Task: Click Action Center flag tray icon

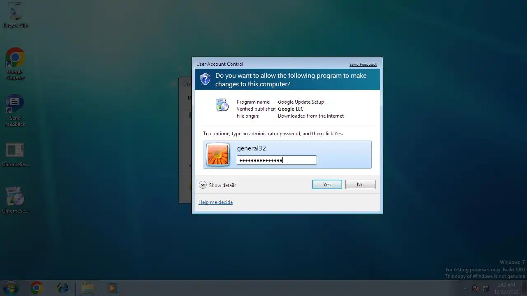Action: (476, 288)
